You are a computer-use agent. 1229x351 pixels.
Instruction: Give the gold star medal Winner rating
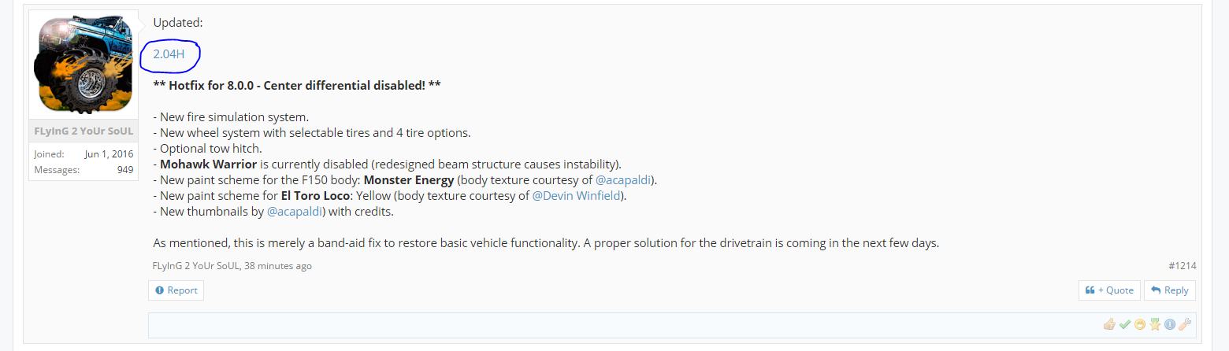(x=1155, y=324)
